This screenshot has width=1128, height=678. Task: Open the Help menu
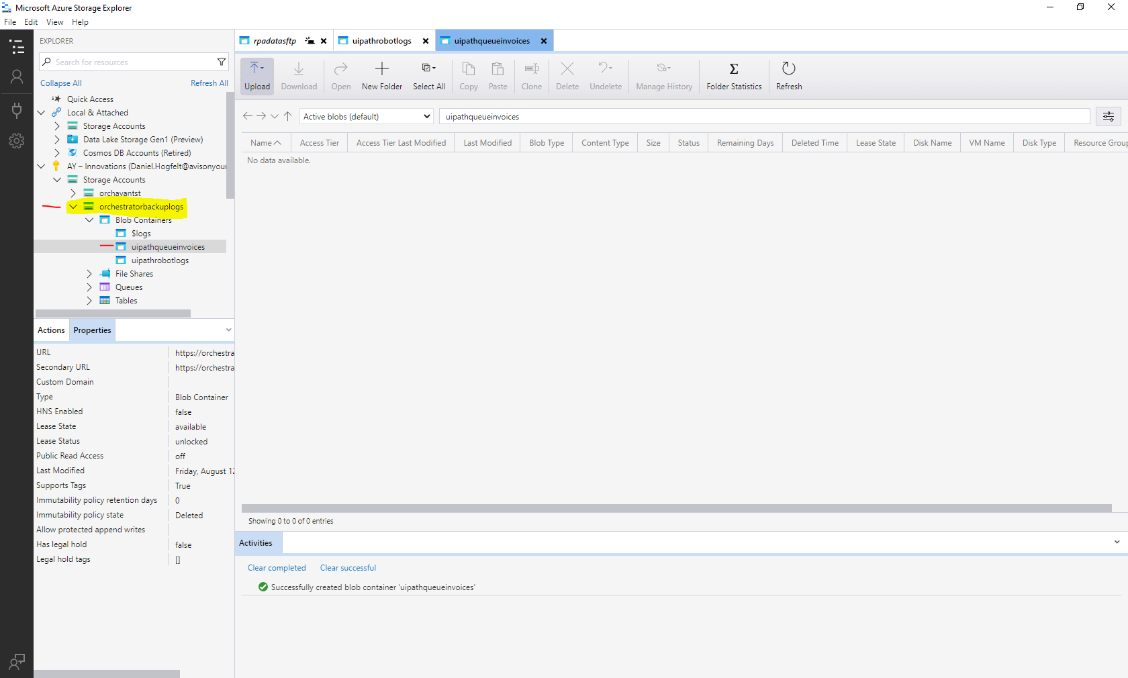(x=80, y=22)
